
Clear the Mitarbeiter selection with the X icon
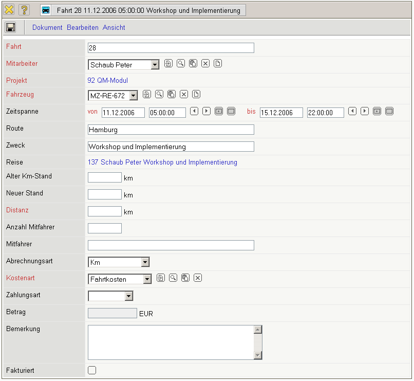[x=205, y=64]
